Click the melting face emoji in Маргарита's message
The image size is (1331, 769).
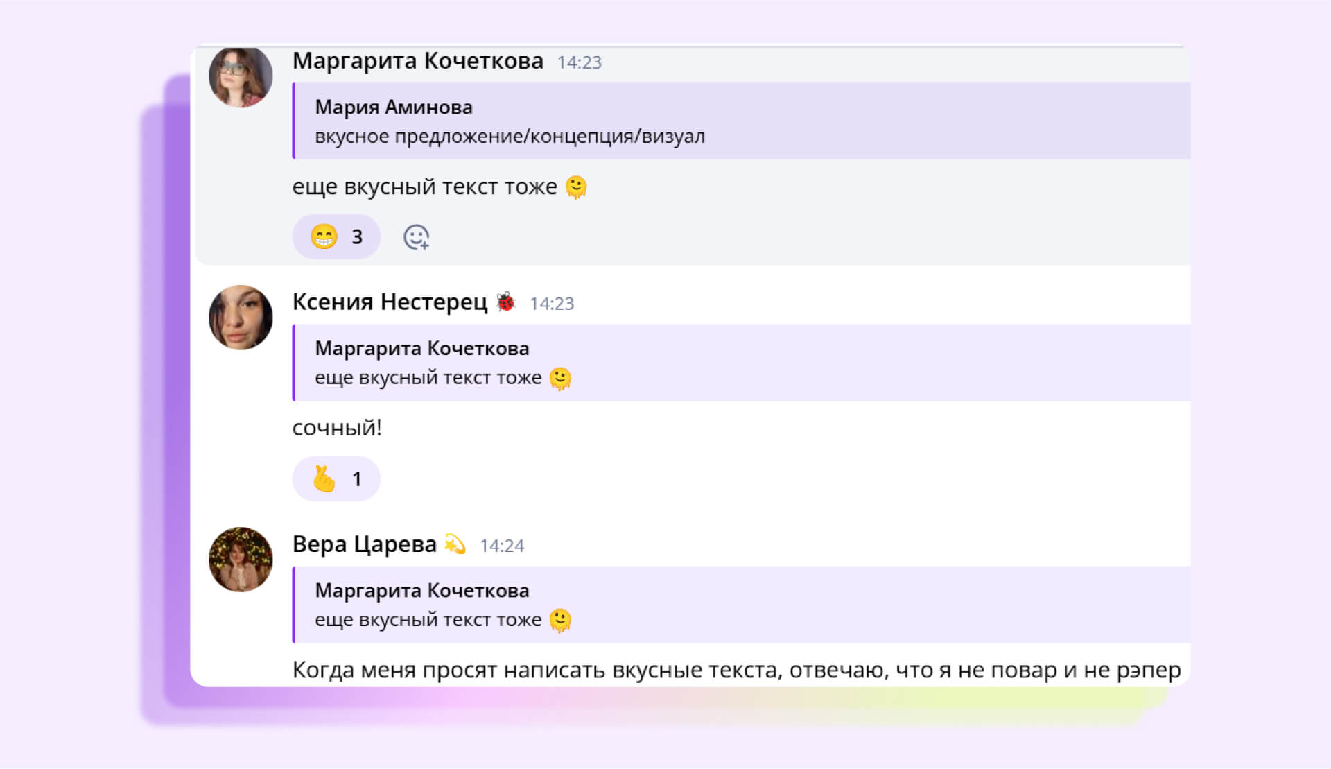tap(576, 187)
